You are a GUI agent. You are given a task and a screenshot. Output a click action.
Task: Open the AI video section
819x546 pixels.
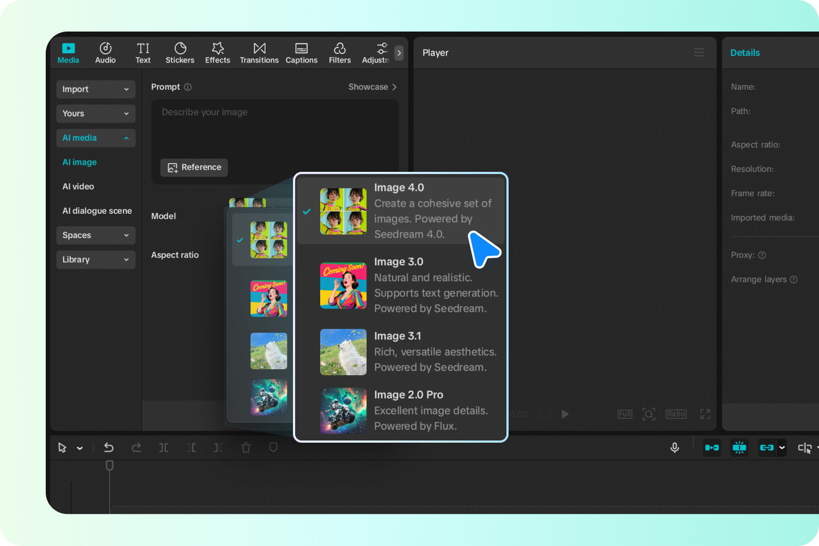(x=78, y=186)
